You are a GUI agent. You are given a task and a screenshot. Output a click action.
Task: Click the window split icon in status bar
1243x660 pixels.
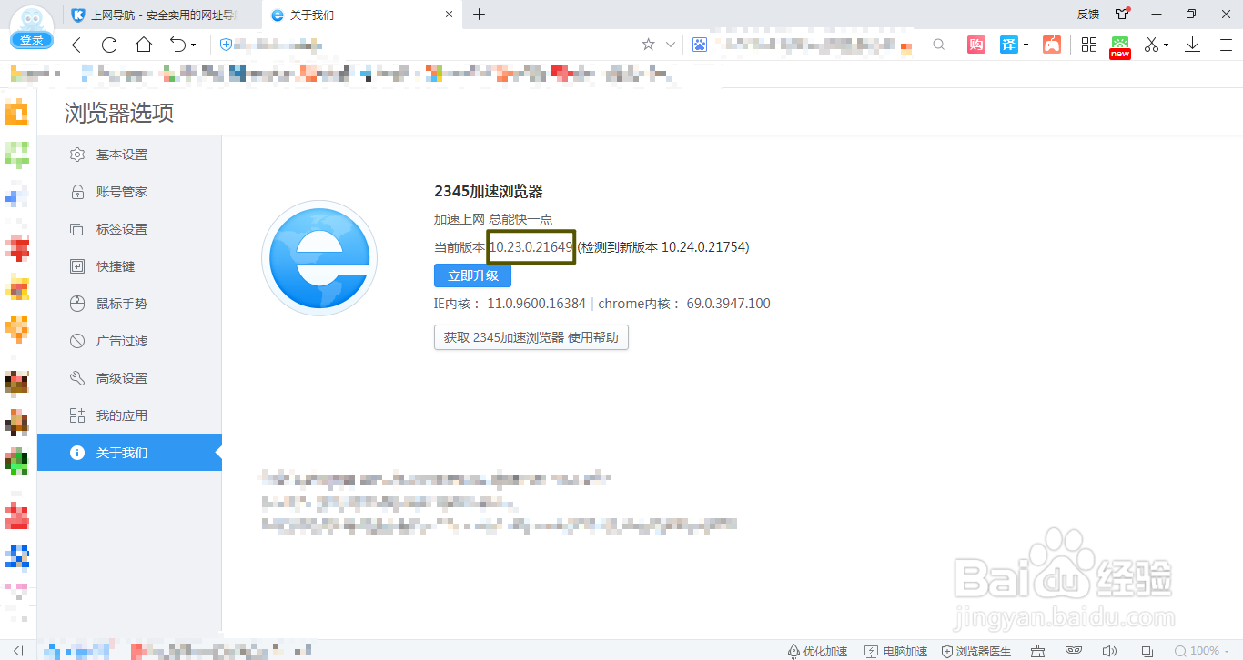[x=1147, y=651]
